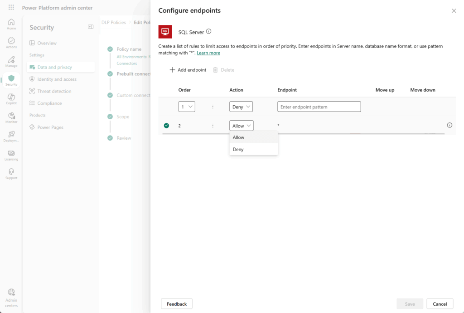Open Copilot in the left rail
The height and width of the screenshot is (313, 464).
pos(11,99)
